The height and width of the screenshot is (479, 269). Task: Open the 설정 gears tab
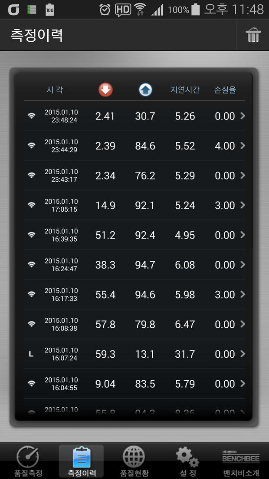click(x=187, y=461)
